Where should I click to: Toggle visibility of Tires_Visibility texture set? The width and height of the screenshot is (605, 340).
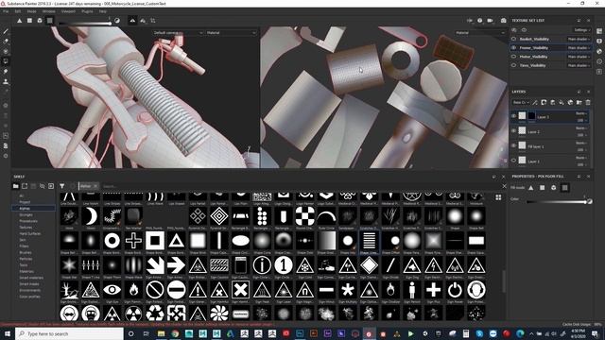click(513, 65)
